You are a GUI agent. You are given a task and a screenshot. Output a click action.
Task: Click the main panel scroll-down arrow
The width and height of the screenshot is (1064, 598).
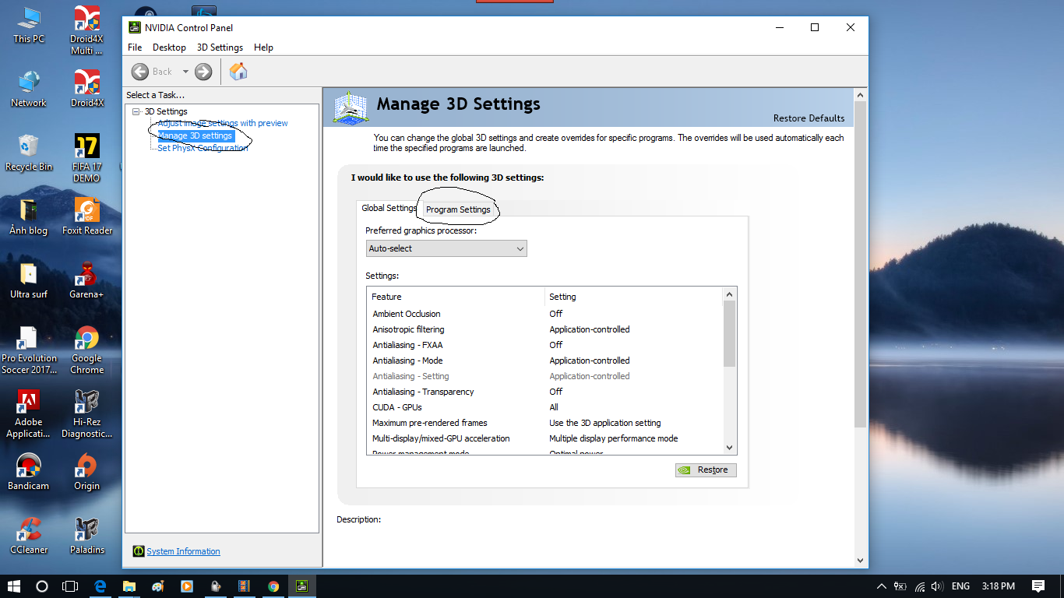tap(861, 560)
